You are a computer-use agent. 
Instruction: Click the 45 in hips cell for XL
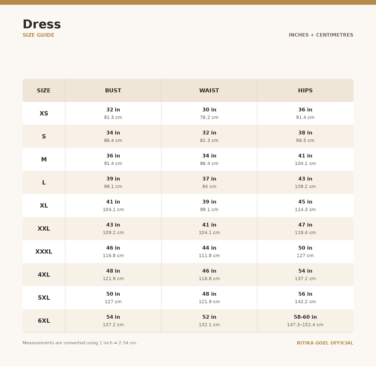pyautogui.click(x=305, y=205)
